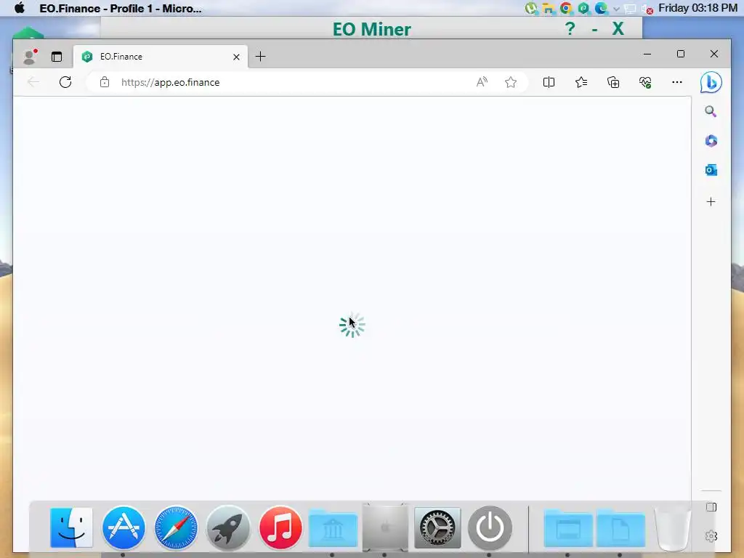Toggle split screen view
This screenshot has height=558, width=744.
[549, 82]
